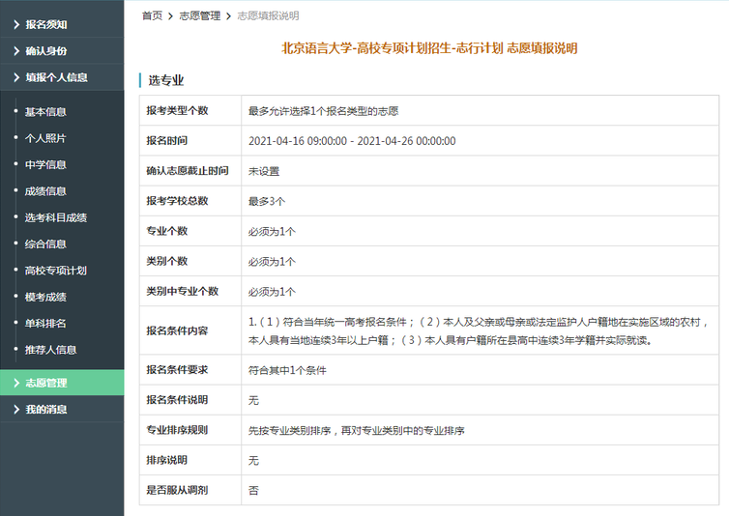Image resolution: width=729 pixels, height=516 pixels.
Task: Expand the 确认身份 sidebar section
Action: coord(62,51)
